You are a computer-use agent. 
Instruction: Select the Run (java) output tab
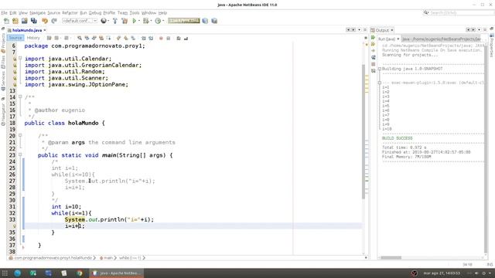[388, 39]
